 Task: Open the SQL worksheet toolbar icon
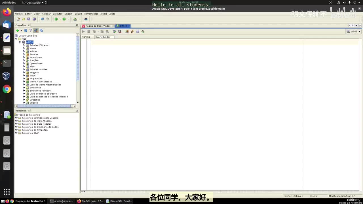[x=75, y=19]
